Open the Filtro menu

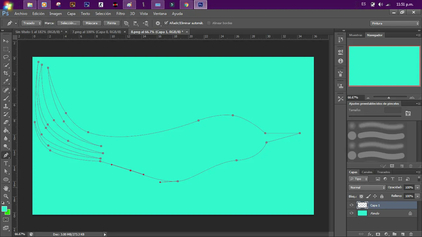120,13
